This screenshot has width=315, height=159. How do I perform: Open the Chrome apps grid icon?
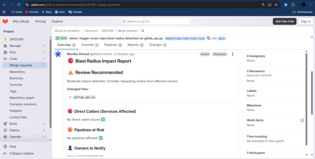point(4,12)
